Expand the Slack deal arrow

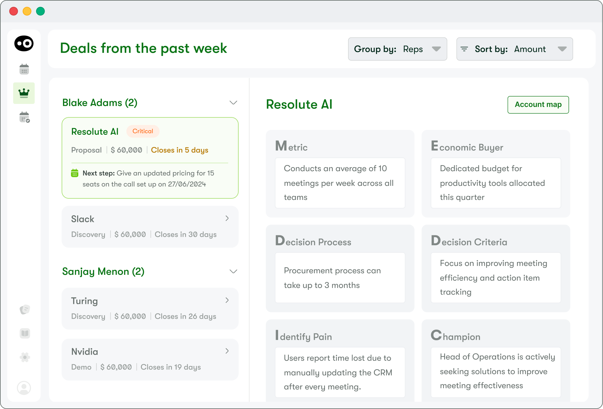[x=227, y=218]
